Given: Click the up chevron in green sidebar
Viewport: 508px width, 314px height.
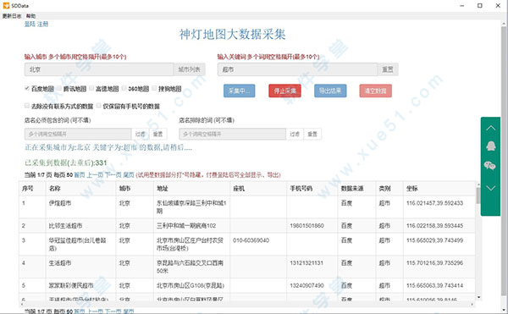Looking at the screenshot, I should point(491,128).
